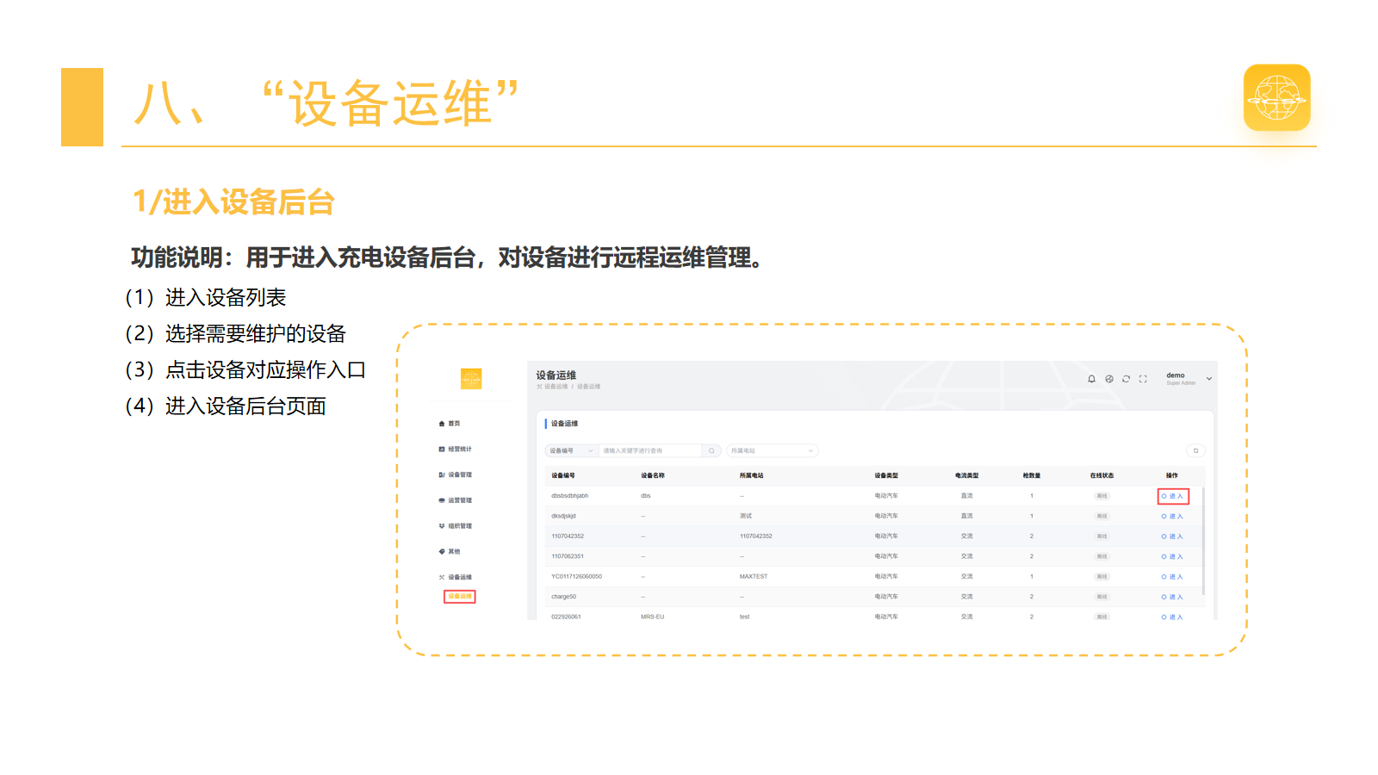Expand the 其他 menu
This screenshot has width=1378, height=775.
(454, 551)
